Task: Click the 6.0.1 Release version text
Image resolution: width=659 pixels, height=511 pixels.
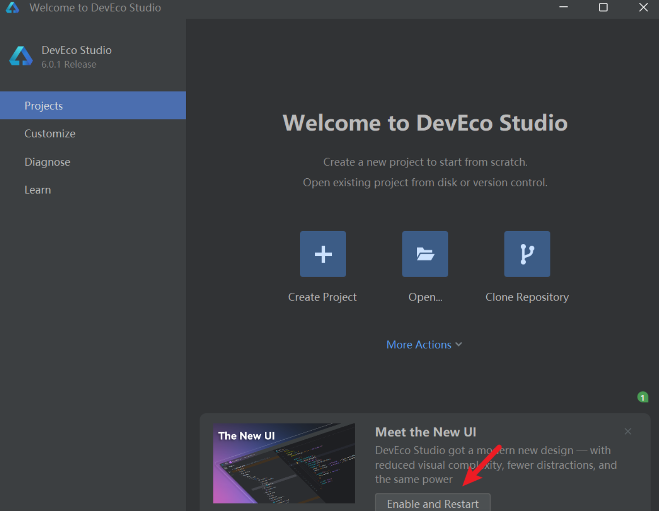Action: coord(69,64)
